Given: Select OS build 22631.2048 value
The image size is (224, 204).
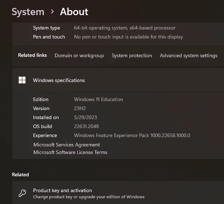Looking at the screenshot, I should (x=86, y=126).
